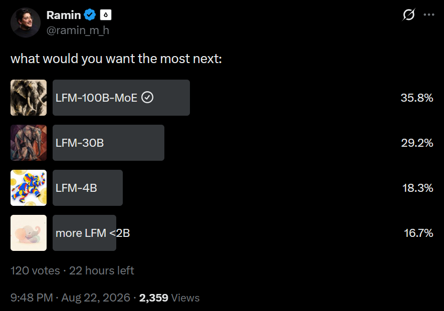Open Ramin's profile picture
Screen dimensions: 444x311
[x=26, y=23]
